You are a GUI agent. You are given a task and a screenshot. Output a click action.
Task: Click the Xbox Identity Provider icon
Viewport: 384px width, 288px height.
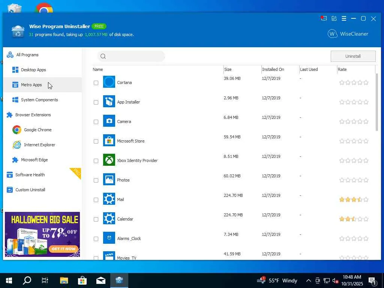tap(109, 160)
